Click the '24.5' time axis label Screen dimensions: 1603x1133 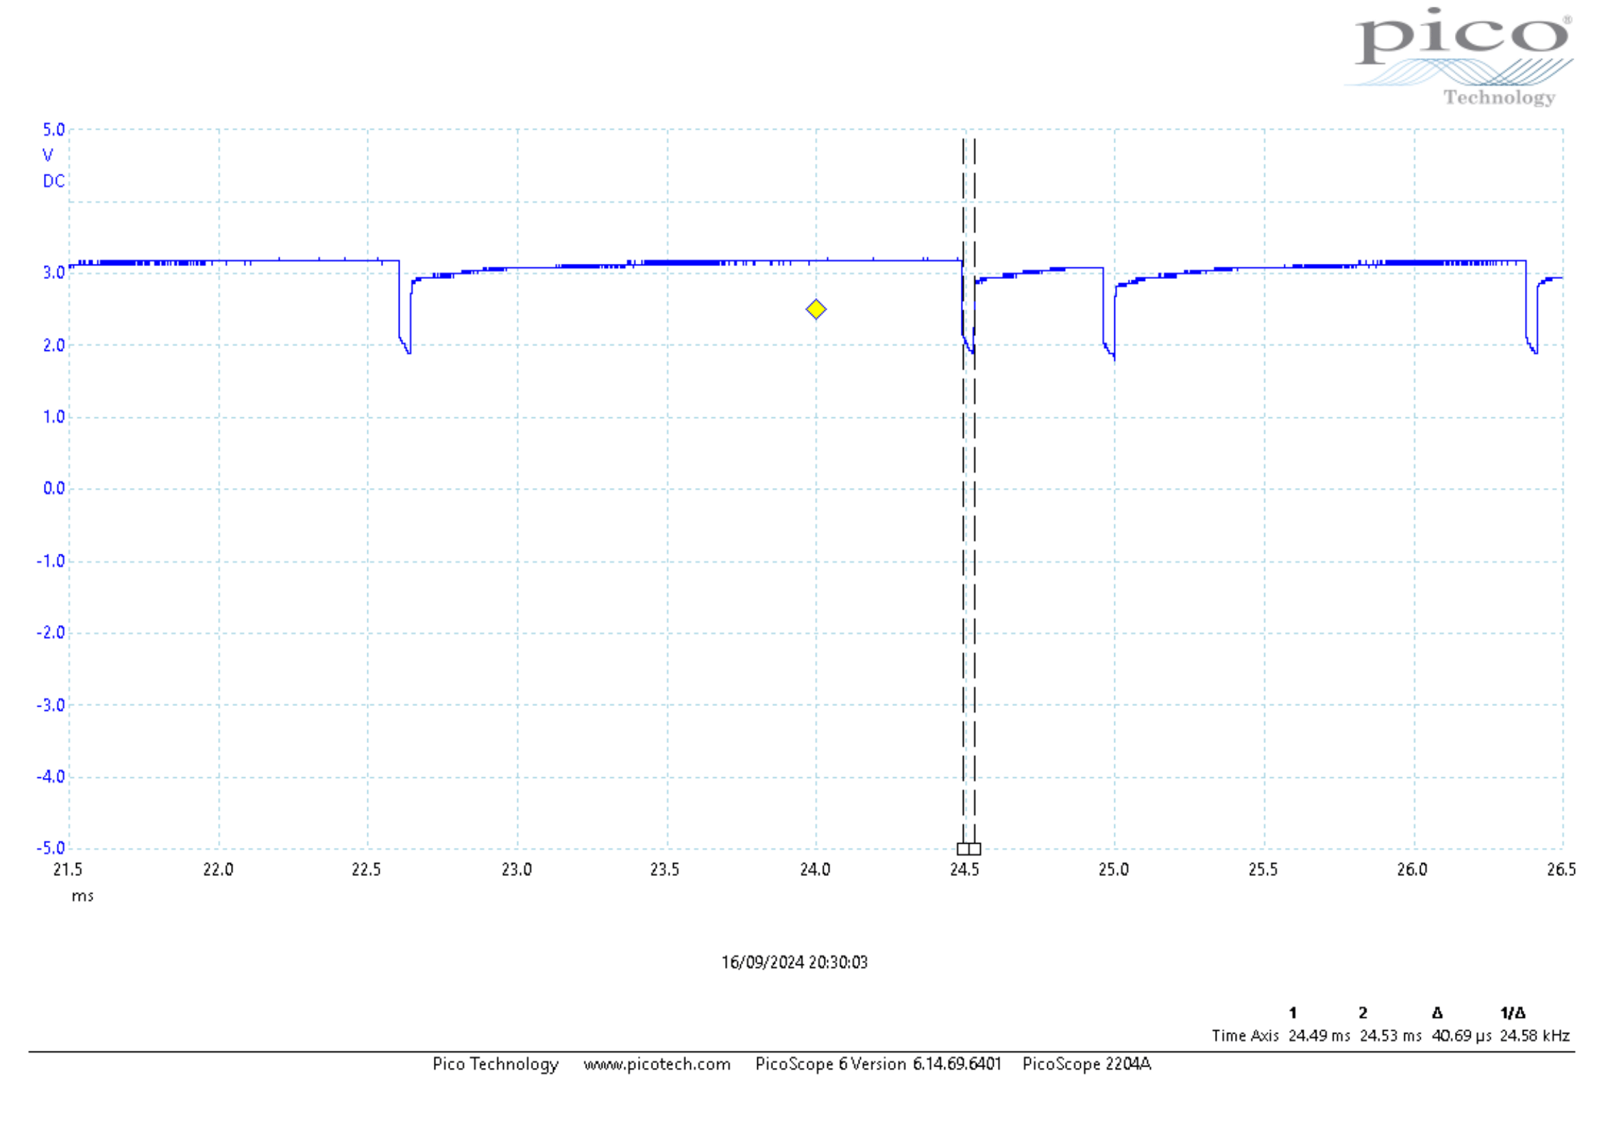coord(965,870)
